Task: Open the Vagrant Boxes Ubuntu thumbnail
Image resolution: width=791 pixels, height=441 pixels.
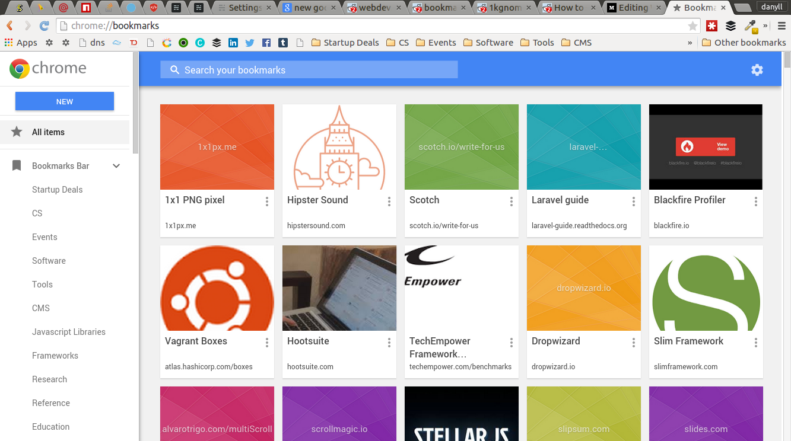Action: (217, 288)
